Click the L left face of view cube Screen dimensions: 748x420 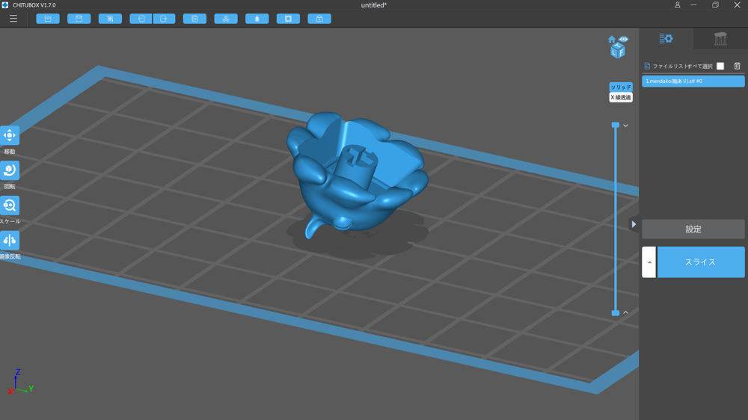pyautogui.click(x=614, y=52)
